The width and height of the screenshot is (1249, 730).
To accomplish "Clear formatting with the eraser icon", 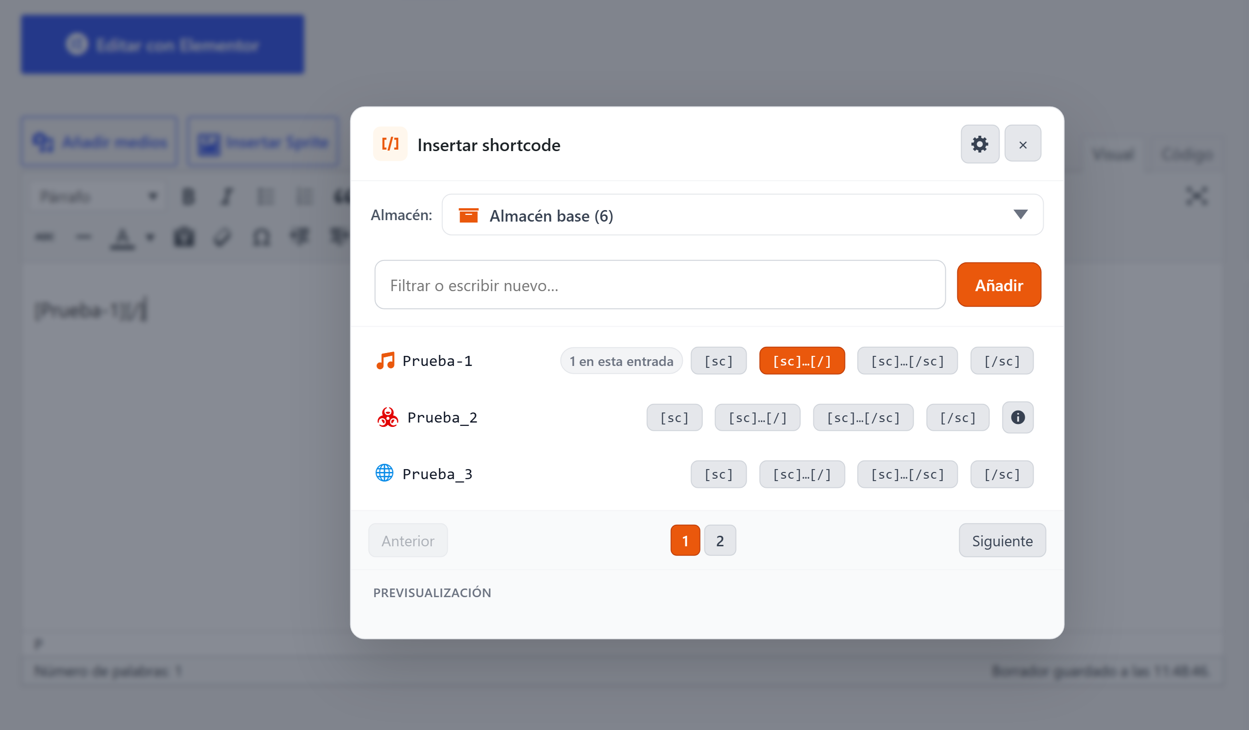I will (x=223, y=237).
